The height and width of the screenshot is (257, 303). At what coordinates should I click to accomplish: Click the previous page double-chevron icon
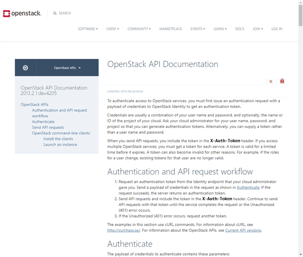tap(271, 81)
